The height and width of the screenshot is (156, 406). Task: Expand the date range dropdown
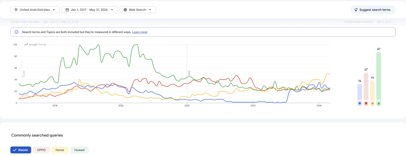(x=90, y=10)
